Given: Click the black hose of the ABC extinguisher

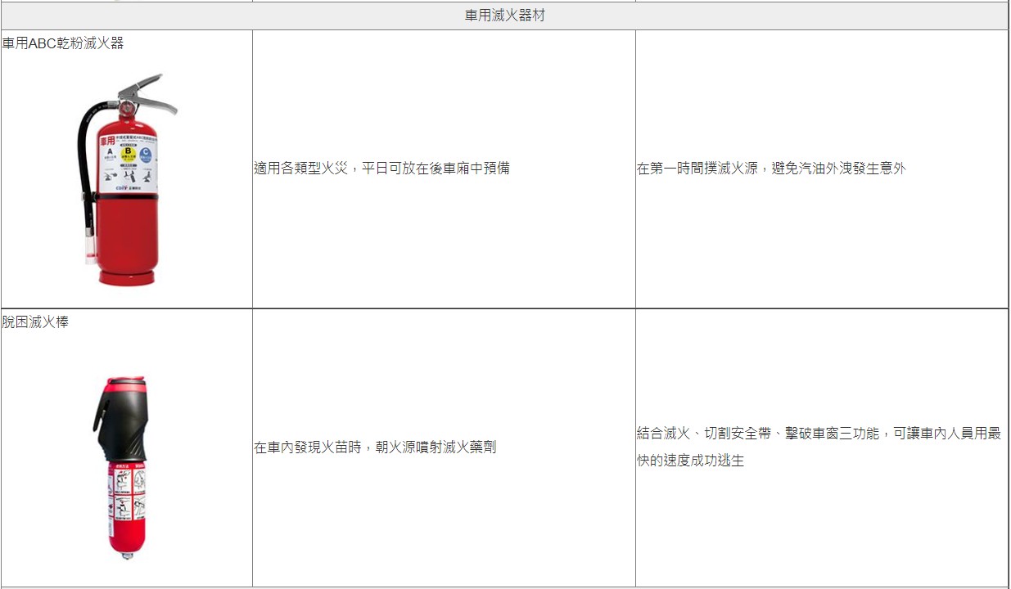Looking at the screenshot, I should (83, 164).
